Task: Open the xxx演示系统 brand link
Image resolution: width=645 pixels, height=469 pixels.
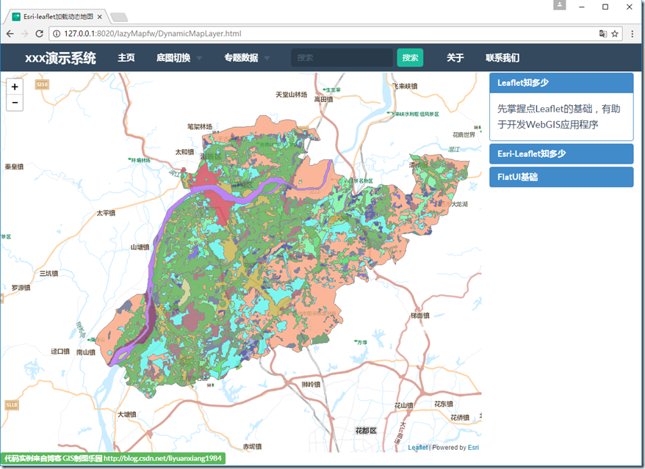Action: (60, 58)
